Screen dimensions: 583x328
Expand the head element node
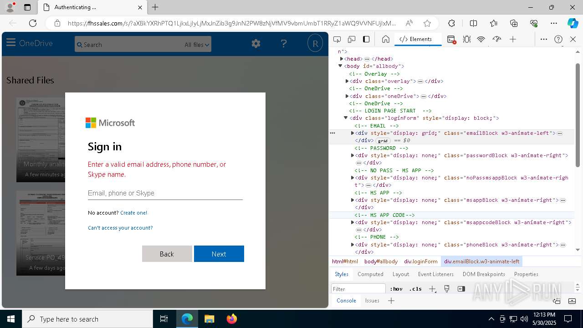pyautogui.click(x=342, y=59)
